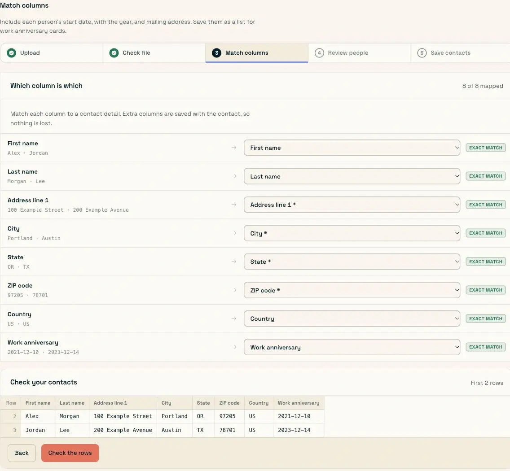Image resolution: width=510 pixels, height=471 pixels.
Task: Click the 'Lee' cell in the preview table
Action: coord(72,430)
